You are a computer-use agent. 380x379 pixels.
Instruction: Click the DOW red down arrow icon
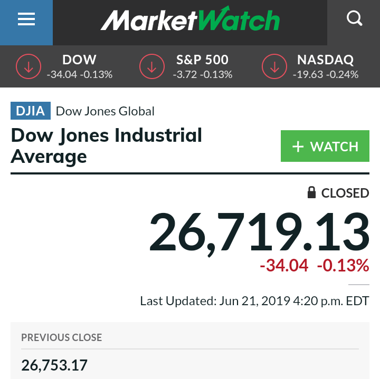point(28,66)
